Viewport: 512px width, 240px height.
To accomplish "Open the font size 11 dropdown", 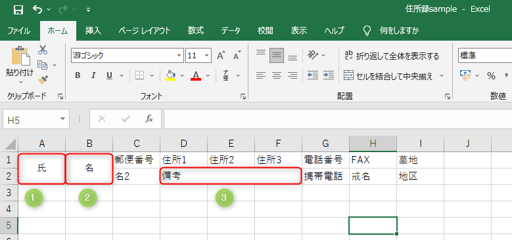I will pyautogui.click(x=206, y=56).
